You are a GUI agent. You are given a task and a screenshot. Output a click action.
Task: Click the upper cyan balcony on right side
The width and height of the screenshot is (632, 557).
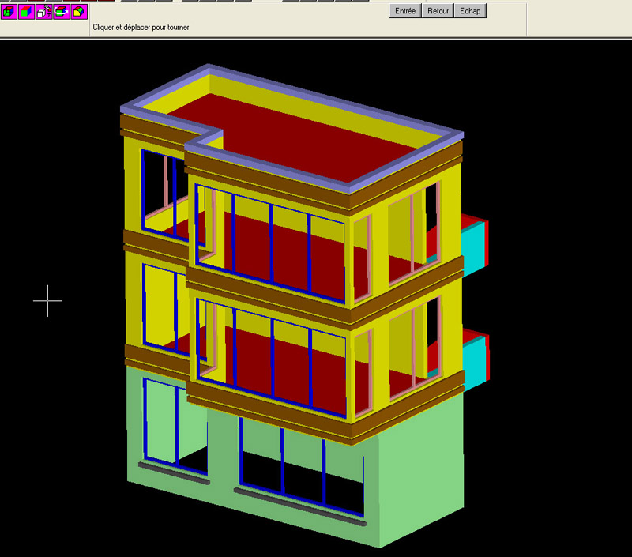474,245
